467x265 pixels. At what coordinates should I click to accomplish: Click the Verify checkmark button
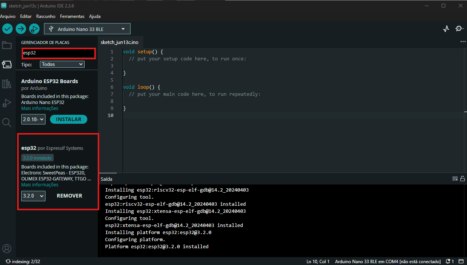7,29
